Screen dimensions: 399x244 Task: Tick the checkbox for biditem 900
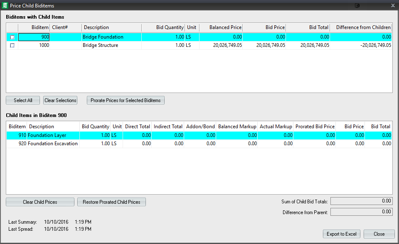[12, 37]
